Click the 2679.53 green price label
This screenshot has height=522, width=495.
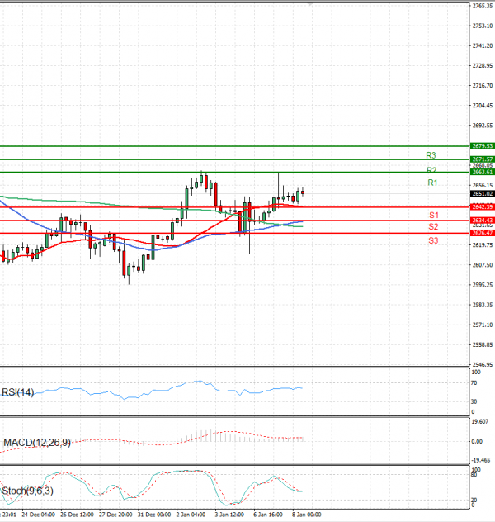(x=483, y=146)
